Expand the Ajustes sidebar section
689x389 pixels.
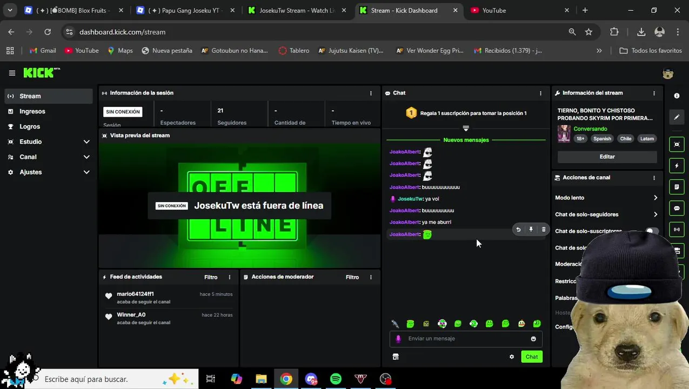pos(86,172)
